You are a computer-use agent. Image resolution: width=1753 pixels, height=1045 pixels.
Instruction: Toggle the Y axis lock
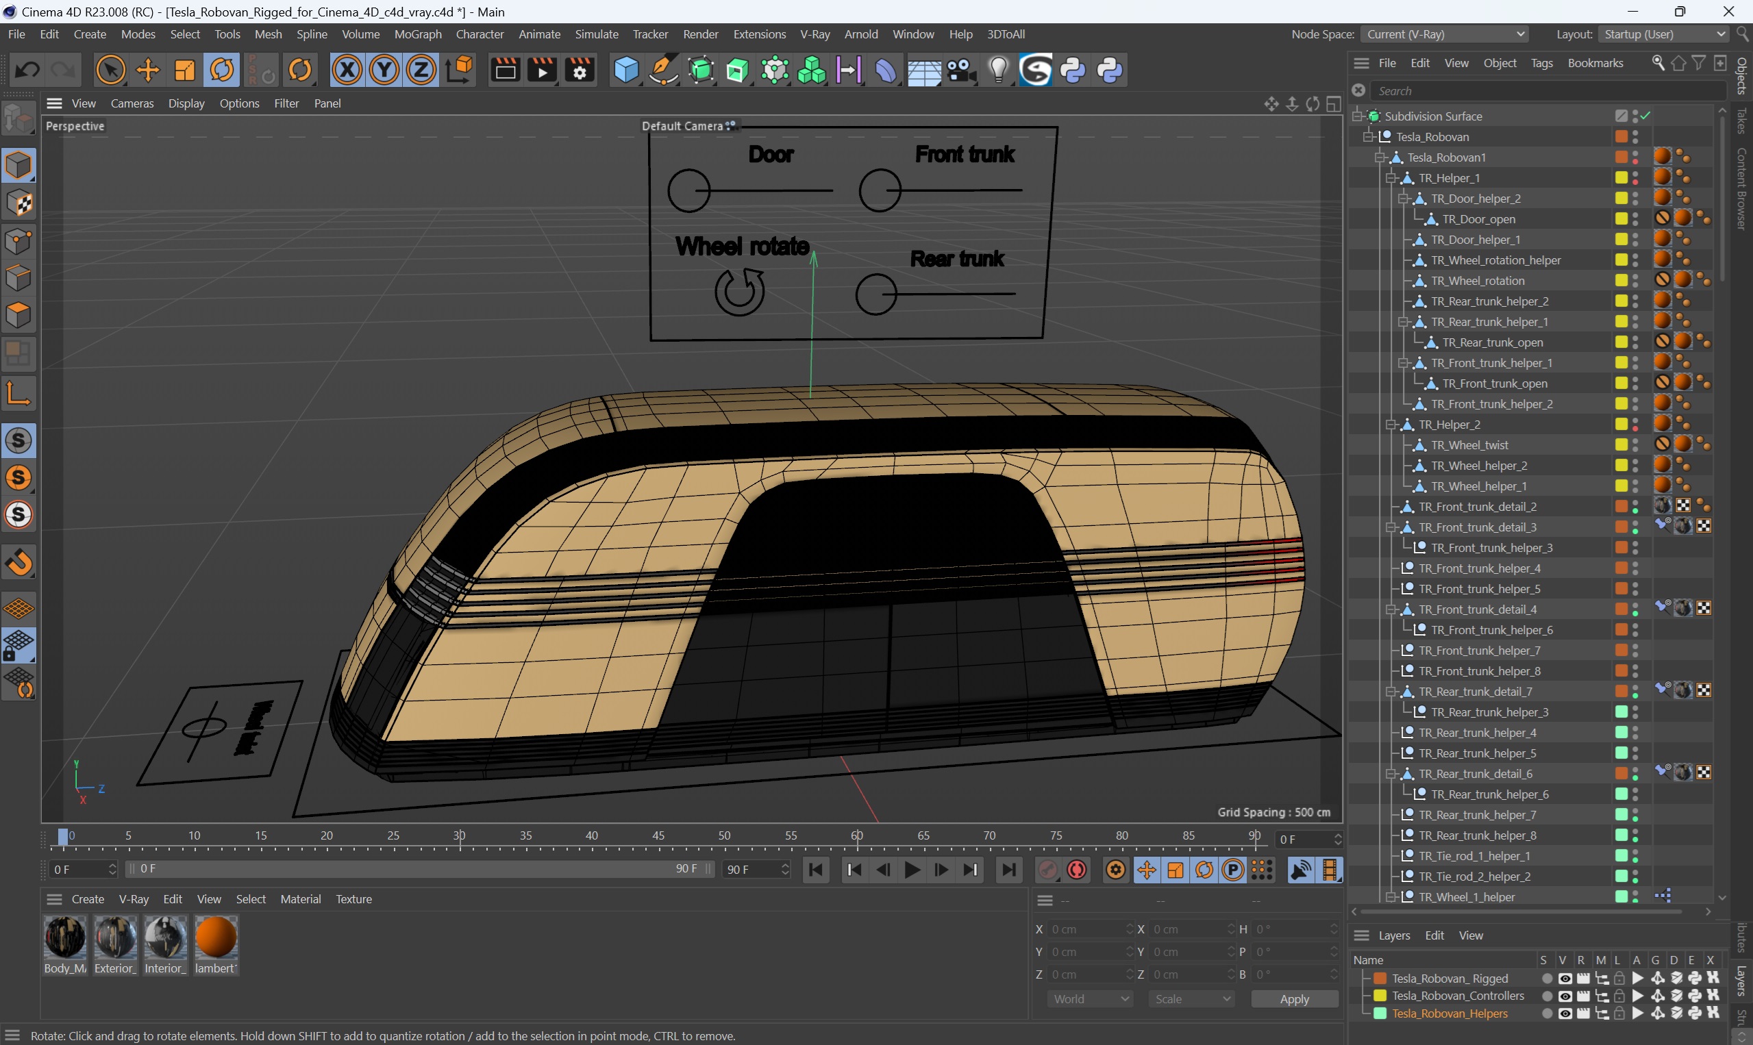tap(384, 70)
